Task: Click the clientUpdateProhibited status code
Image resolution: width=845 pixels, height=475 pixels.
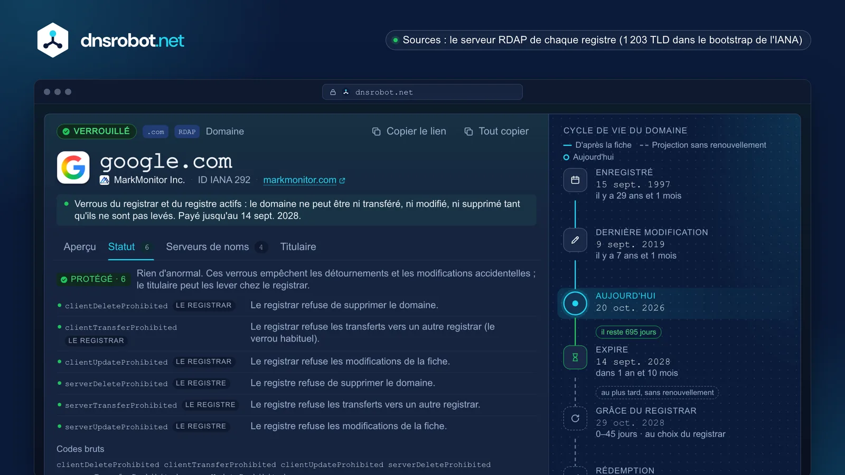Action: point(116,363)
